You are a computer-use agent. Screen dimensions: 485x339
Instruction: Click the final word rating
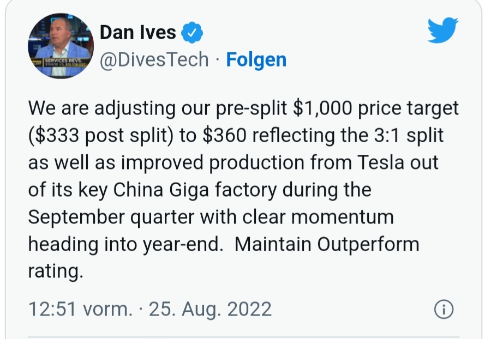click(x=56, y=271)
